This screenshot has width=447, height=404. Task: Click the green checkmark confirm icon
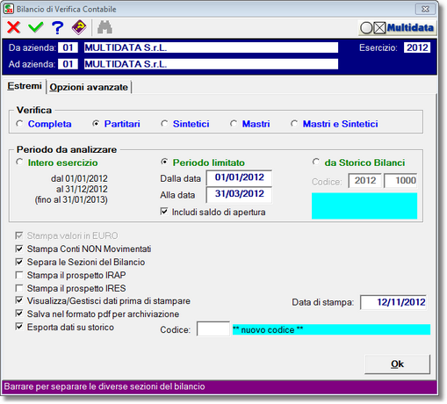click(x=36, y=27)
